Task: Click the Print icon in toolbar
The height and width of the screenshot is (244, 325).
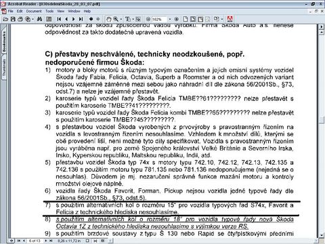Action: click(x=20, y=19)
